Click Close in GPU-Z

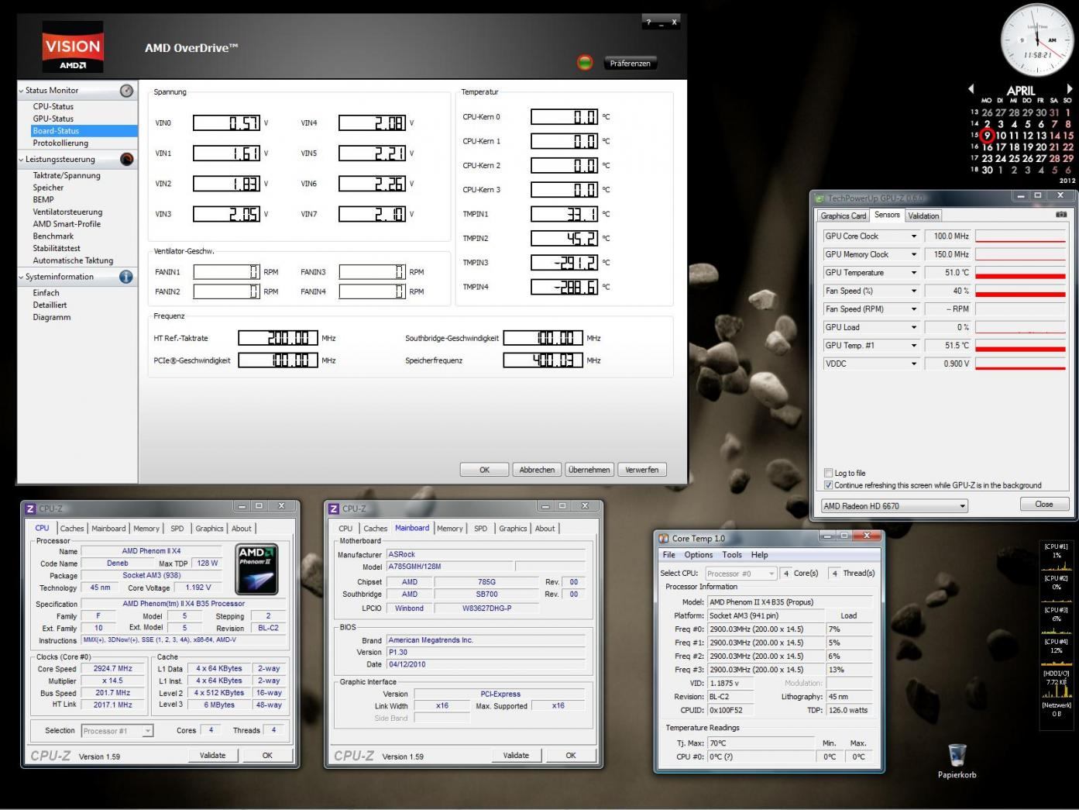click(1044, 505)
